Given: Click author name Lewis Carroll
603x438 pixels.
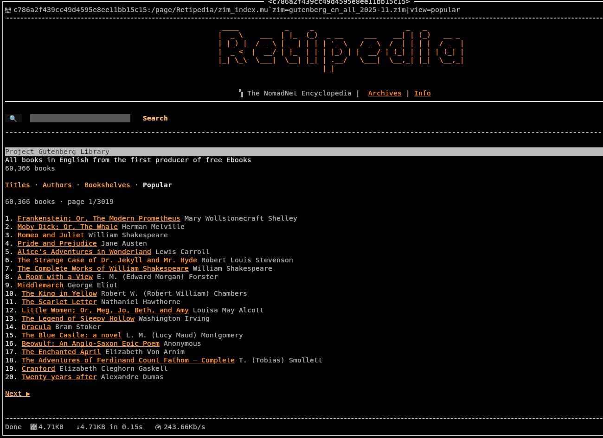Looking at the screenshot, I should coord(182,252).
